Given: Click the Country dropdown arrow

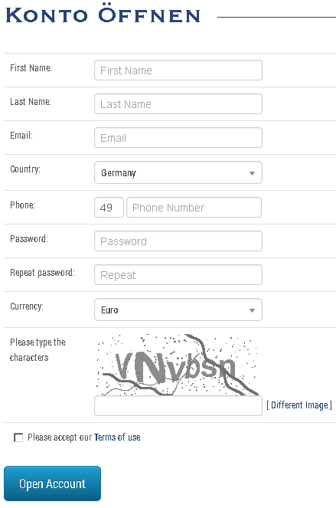Looking at the screenshot, I should 252,173.
